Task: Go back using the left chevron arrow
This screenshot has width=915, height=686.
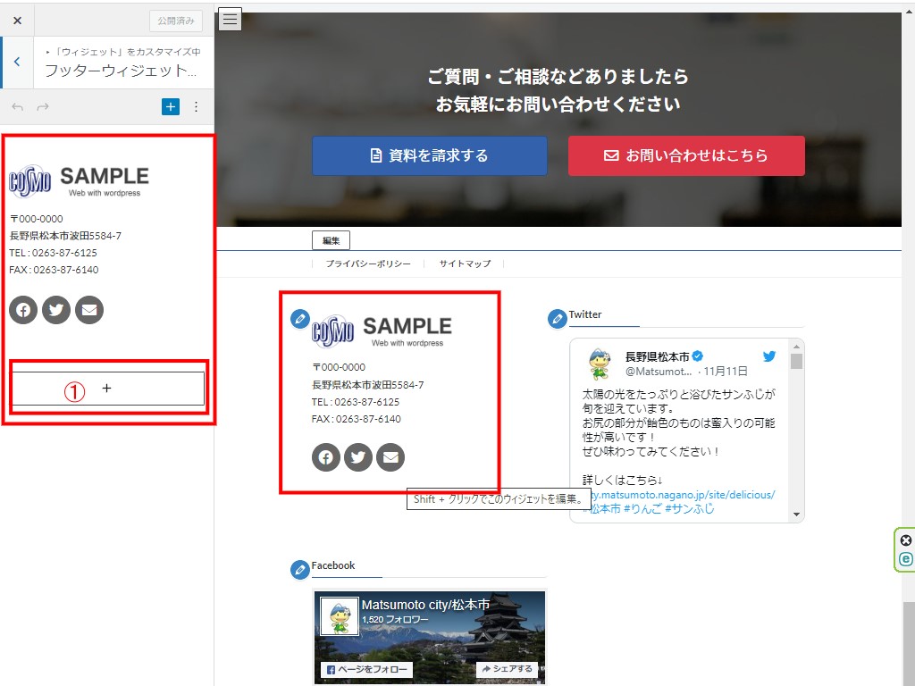Action: [17, 63]
